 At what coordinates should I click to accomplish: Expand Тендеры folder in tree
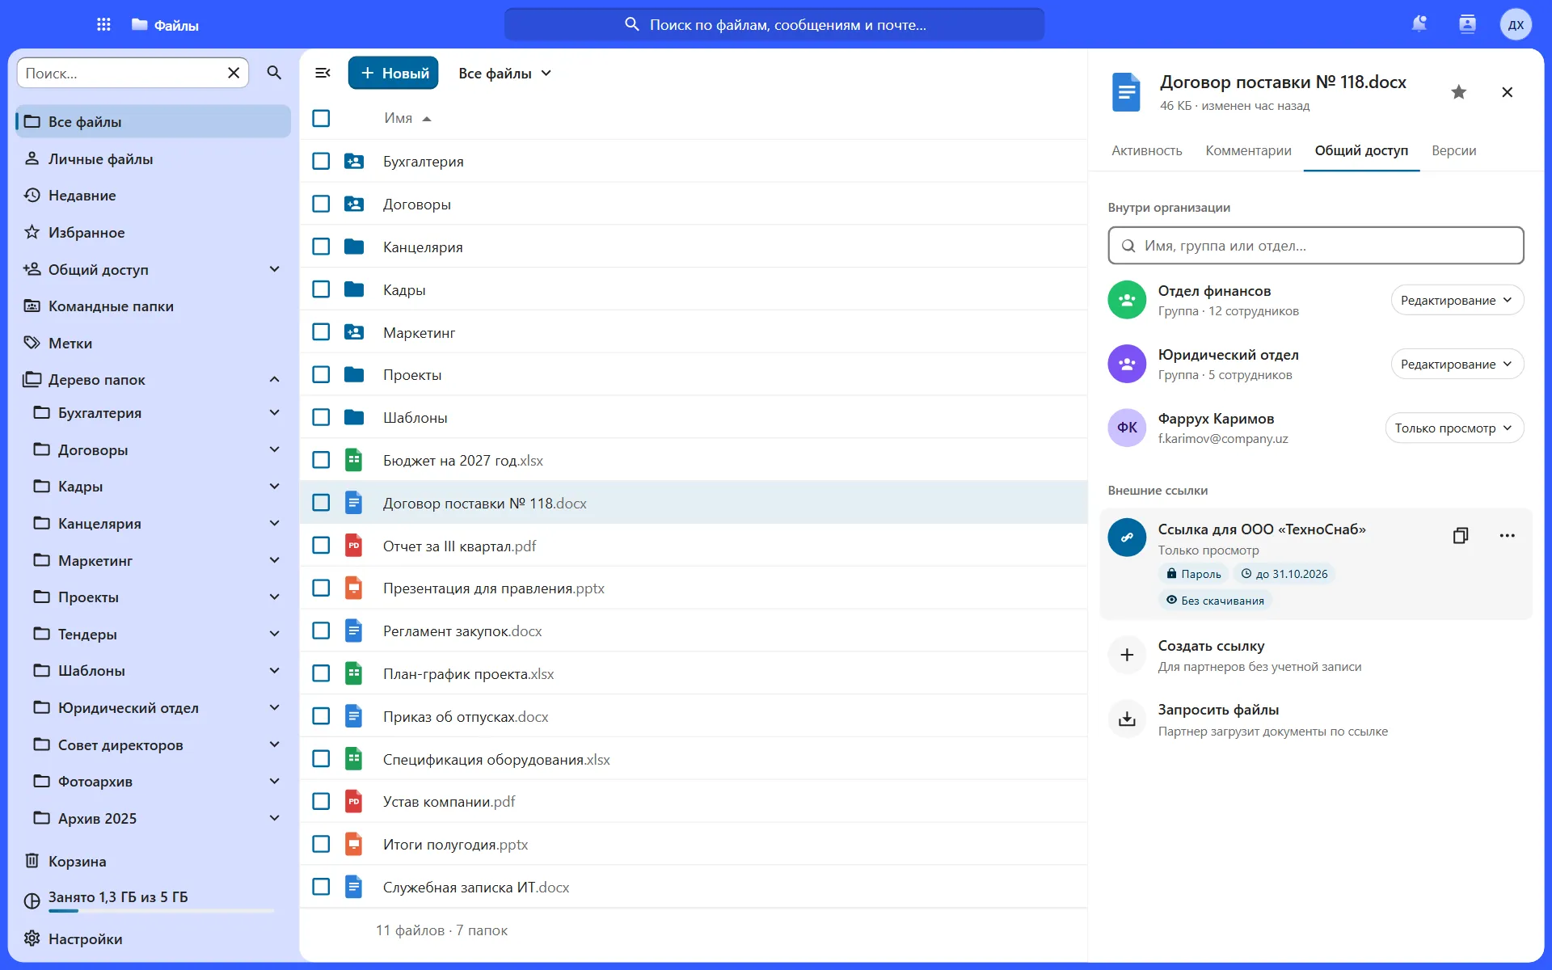pos(274,634)
